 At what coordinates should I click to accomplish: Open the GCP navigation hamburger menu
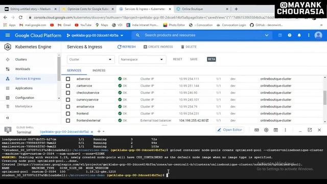click(x=8, y=35)
